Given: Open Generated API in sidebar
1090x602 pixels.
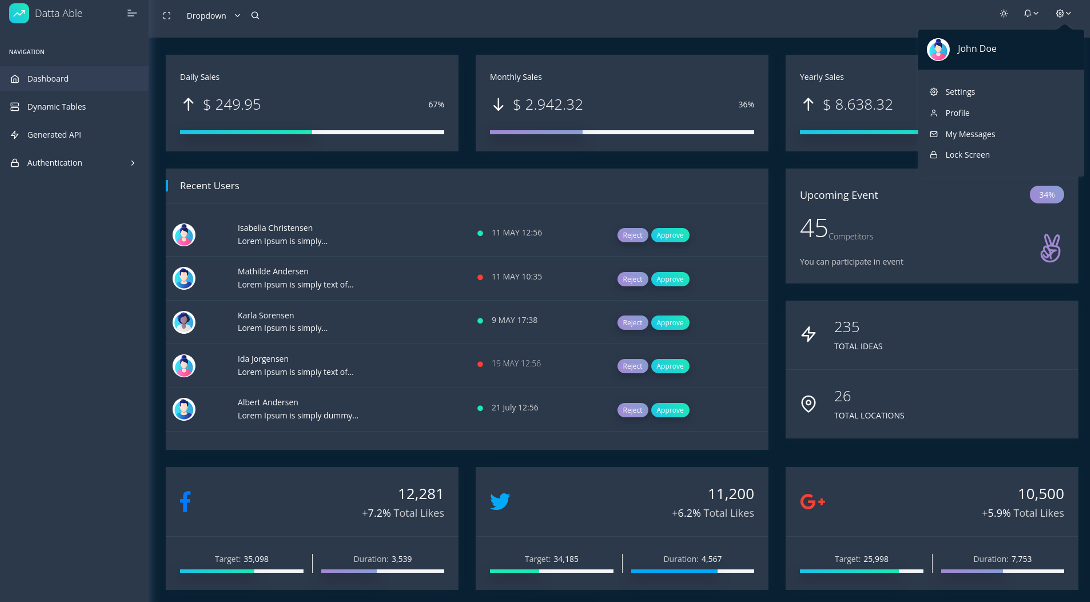Looking at the screenshot, I should coord(74,135).
